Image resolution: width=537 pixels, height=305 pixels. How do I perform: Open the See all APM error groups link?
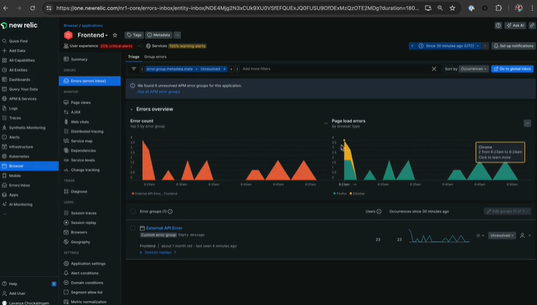159,92
